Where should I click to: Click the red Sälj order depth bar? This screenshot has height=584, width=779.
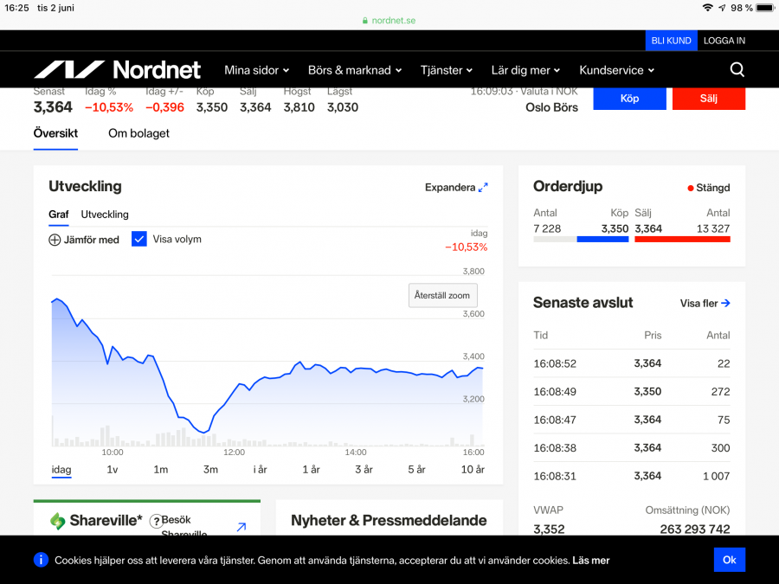[682, 239]
